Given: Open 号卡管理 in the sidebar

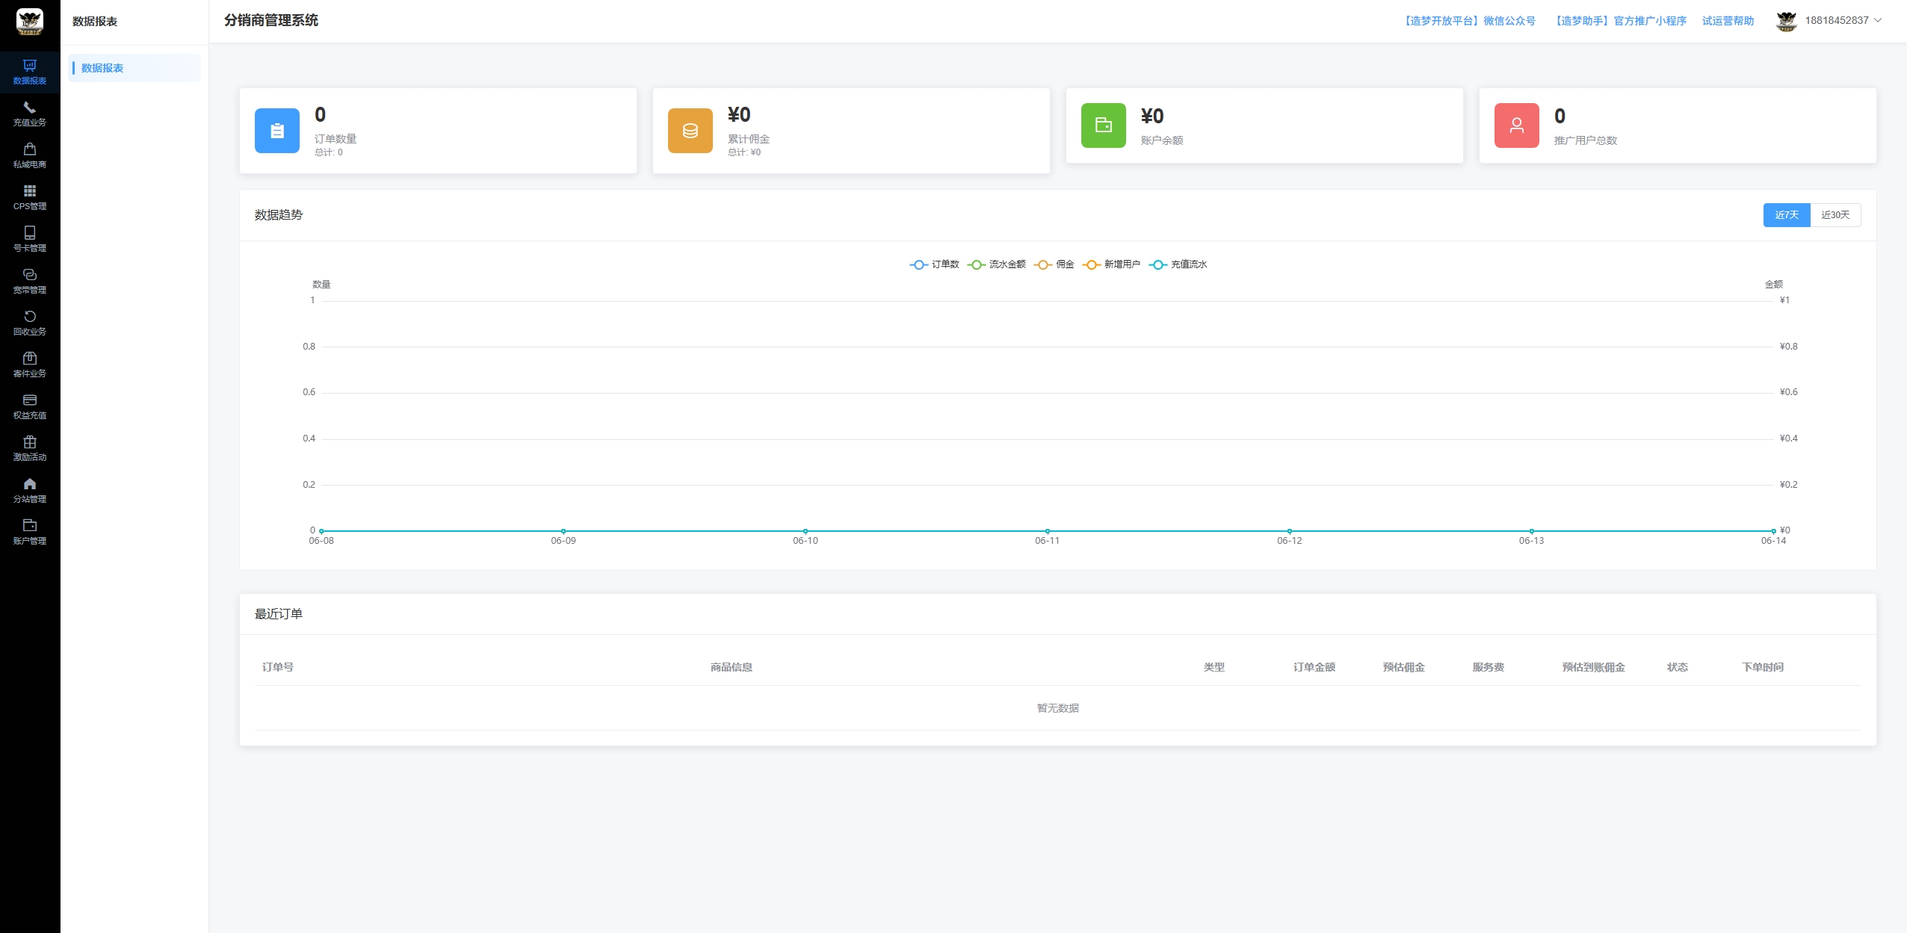Looking at the screenshot, I should pyautogui.click(x=30, y=239).
